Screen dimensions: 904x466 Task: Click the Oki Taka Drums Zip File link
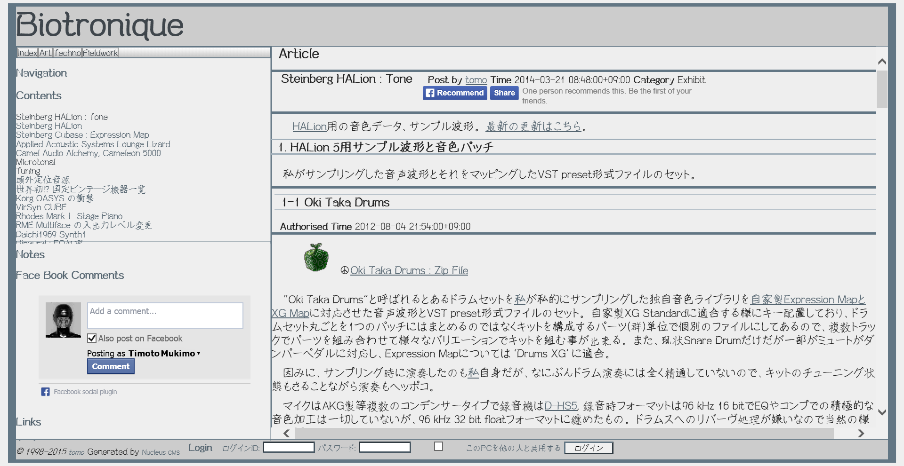[409, 270]
